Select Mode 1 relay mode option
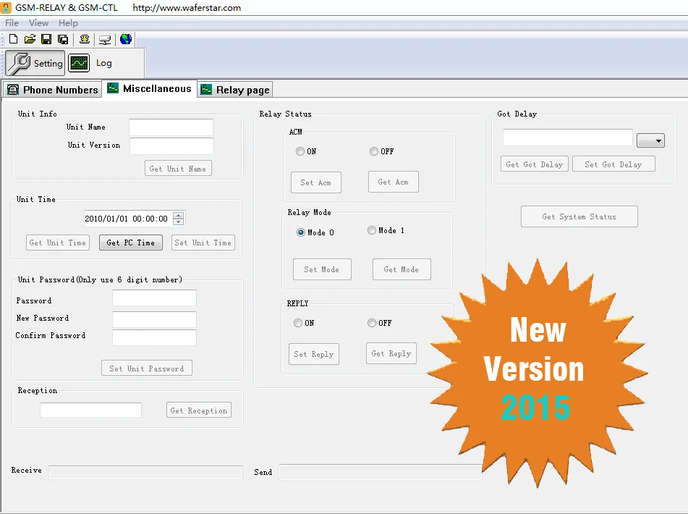 [x=372, y=231]
